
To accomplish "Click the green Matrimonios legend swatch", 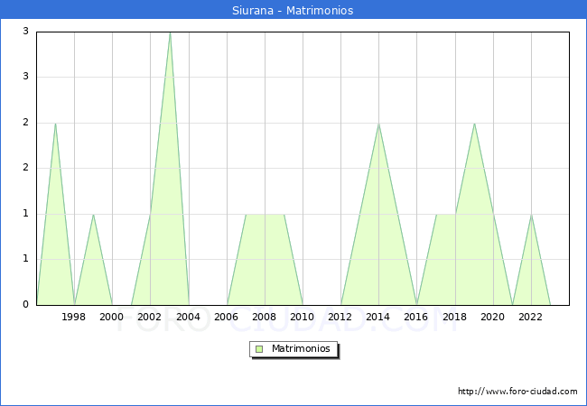I will (259, 348).
